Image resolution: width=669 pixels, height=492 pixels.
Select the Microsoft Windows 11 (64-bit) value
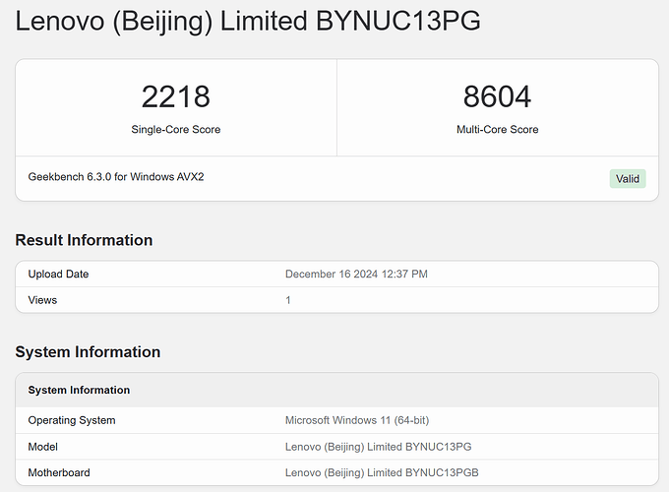[x=361, y=420]
